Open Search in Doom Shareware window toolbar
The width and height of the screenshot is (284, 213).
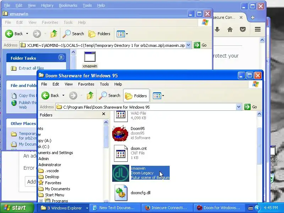point(110,95)
